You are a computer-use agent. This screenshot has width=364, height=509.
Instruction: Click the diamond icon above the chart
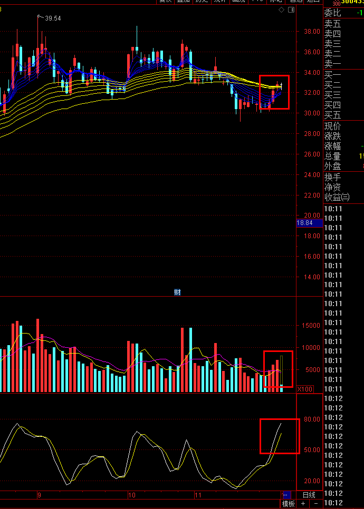(282, 10)
